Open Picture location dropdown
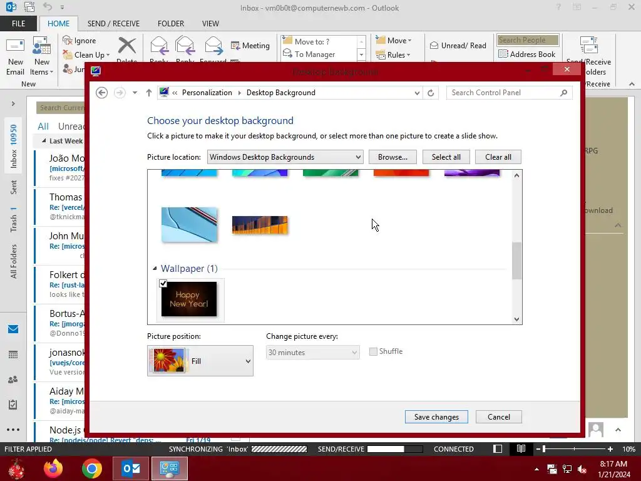 (x=285, y=157)
